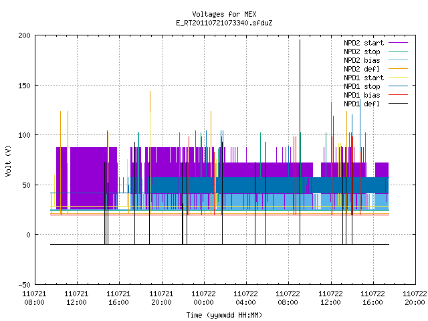Click the green NPD2 stop legend line
The width and height of the screenshot is (428, 321).
pos(399,51)
